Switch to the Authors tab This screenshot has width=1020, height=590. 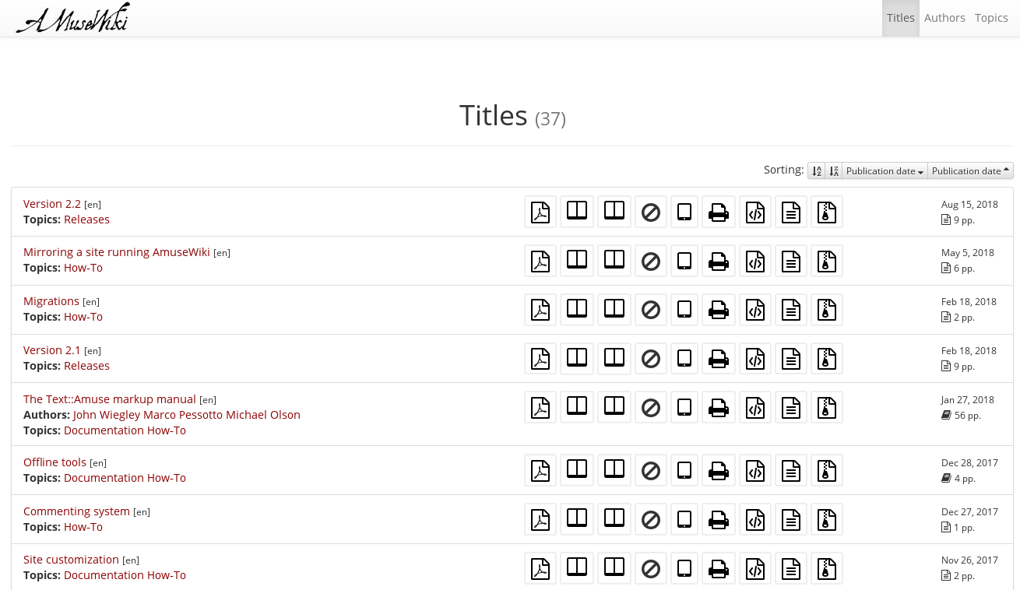pos(944,18)
